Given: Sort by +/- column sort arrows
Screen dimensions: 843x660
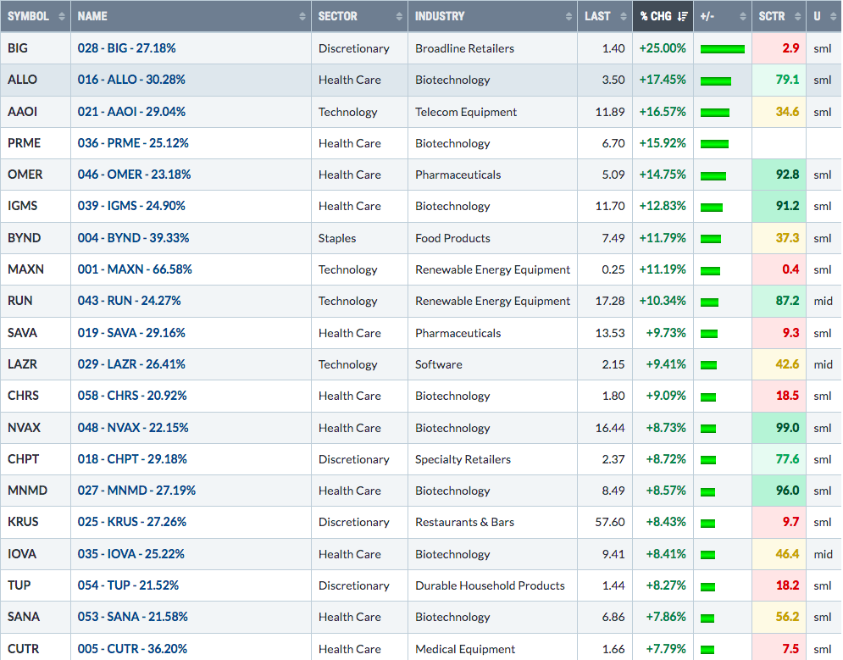Looking at the screenshot, I should (743, 17).
